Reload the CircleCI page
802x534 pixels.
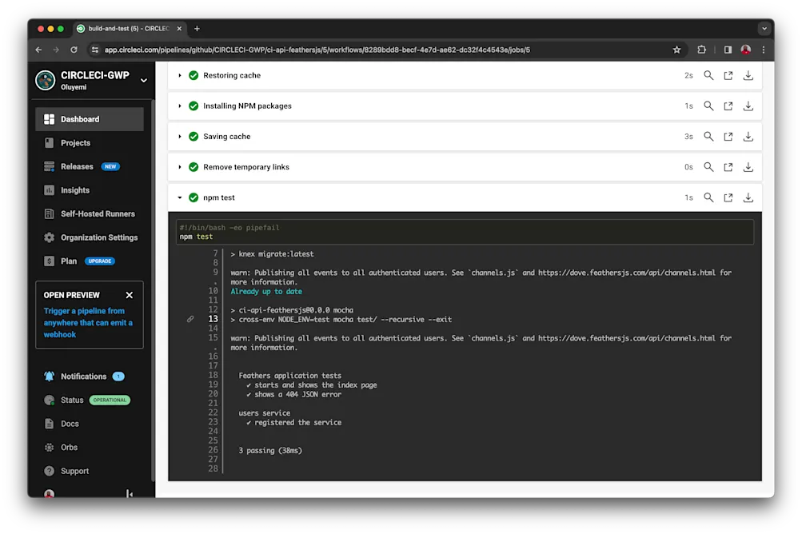[74, 50]
